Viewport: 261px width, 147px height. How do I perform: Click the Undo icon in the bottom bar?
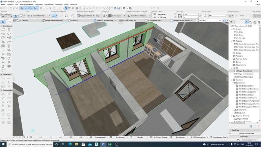click(14, 137)
